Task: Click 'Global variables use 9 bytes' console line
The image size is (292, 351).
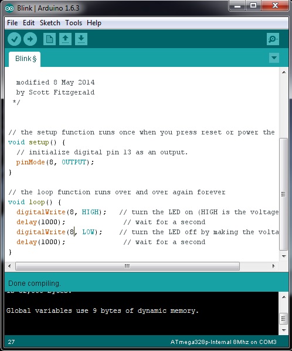Action: coord(103,310)
